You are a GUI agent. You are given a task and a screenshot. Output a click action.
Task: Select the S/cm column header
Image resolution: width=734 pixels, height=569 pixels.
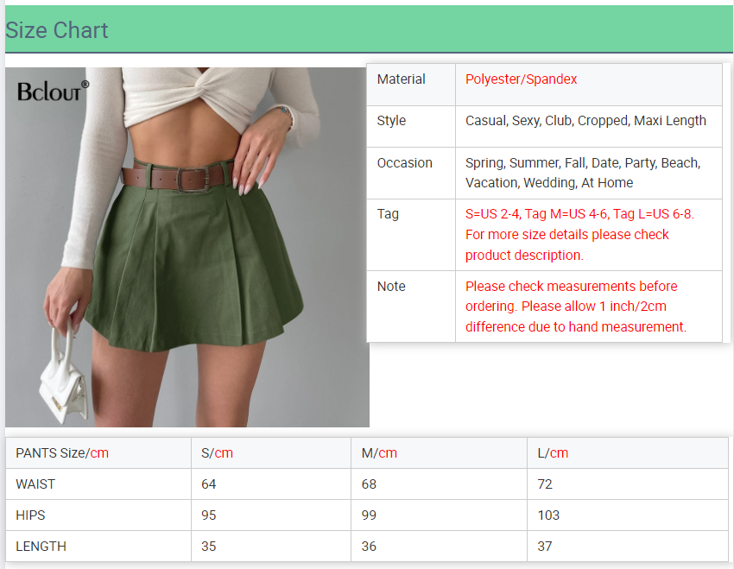click(x=218, y=453)
